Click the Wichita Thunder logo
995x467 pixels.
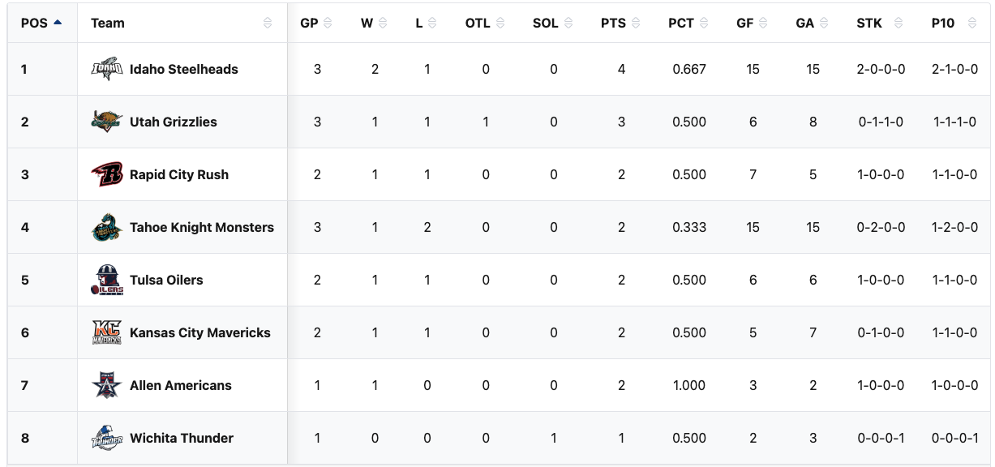[106, 438]
